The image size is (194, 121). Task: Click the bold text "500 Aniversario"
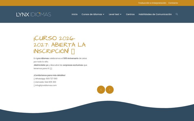[71, 58]
